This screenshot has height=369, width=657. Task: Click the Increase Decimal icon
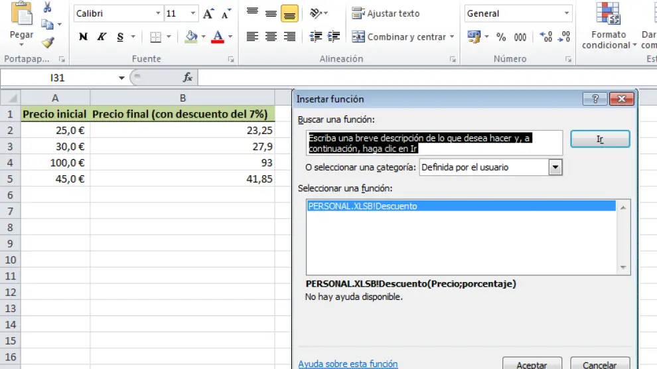tap(546, 37)
